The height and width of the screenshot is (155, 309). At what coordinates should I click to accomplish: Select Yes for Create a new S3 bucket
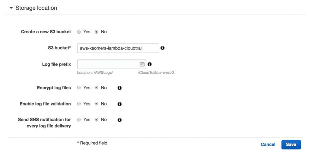click(79, 32)
